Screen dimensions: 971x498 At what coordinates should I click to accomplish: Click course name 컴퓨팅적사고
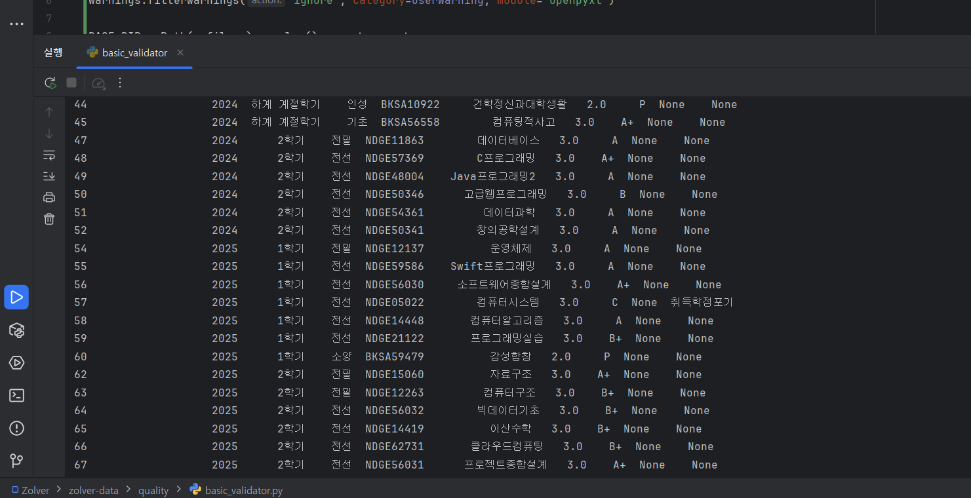[x=524, y=123]
